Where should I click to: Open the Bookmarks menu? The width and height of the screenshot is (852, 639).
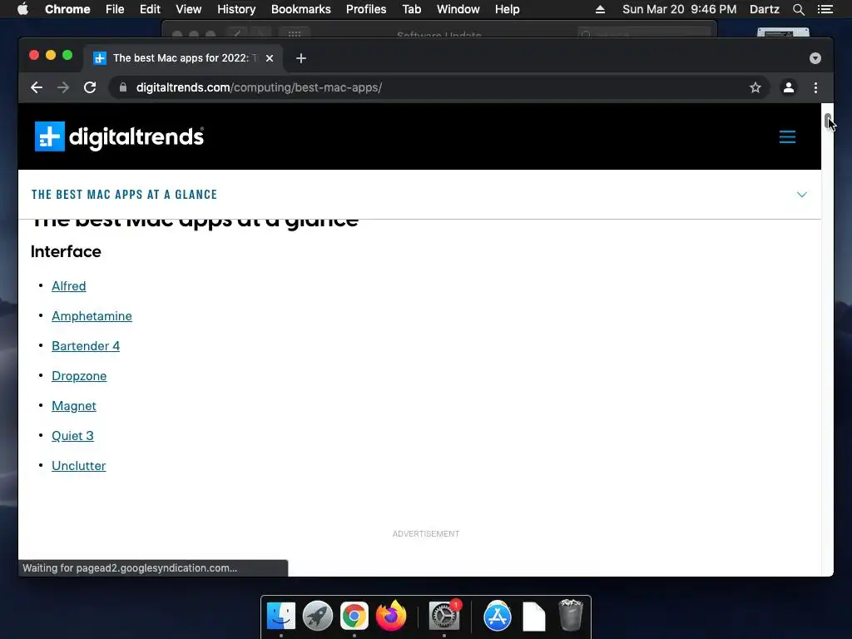(301, 9)
